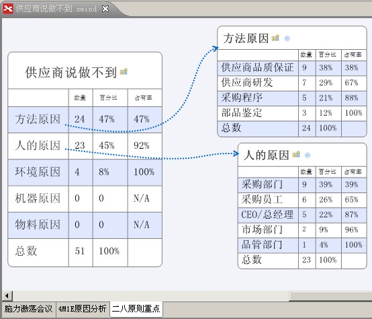Image resolution: width=372 pixels, height=319 pixels.
Task: Open the 4M1E原因分析 sheet tab
Action: [83, 309]
